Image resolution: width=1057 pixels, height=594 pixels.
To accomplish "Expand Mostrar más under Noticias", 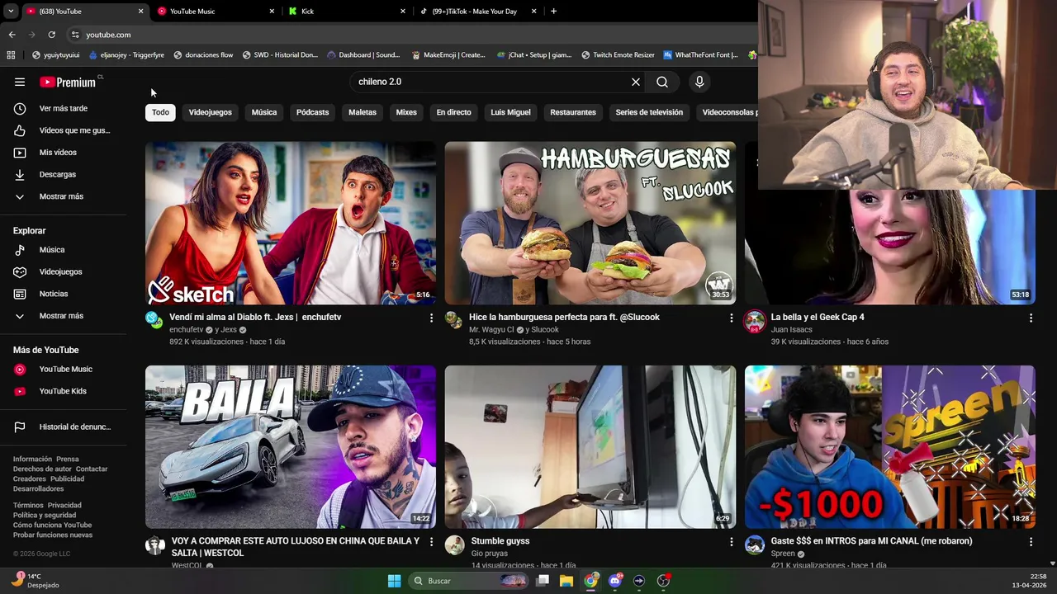I will click(63, 316).
